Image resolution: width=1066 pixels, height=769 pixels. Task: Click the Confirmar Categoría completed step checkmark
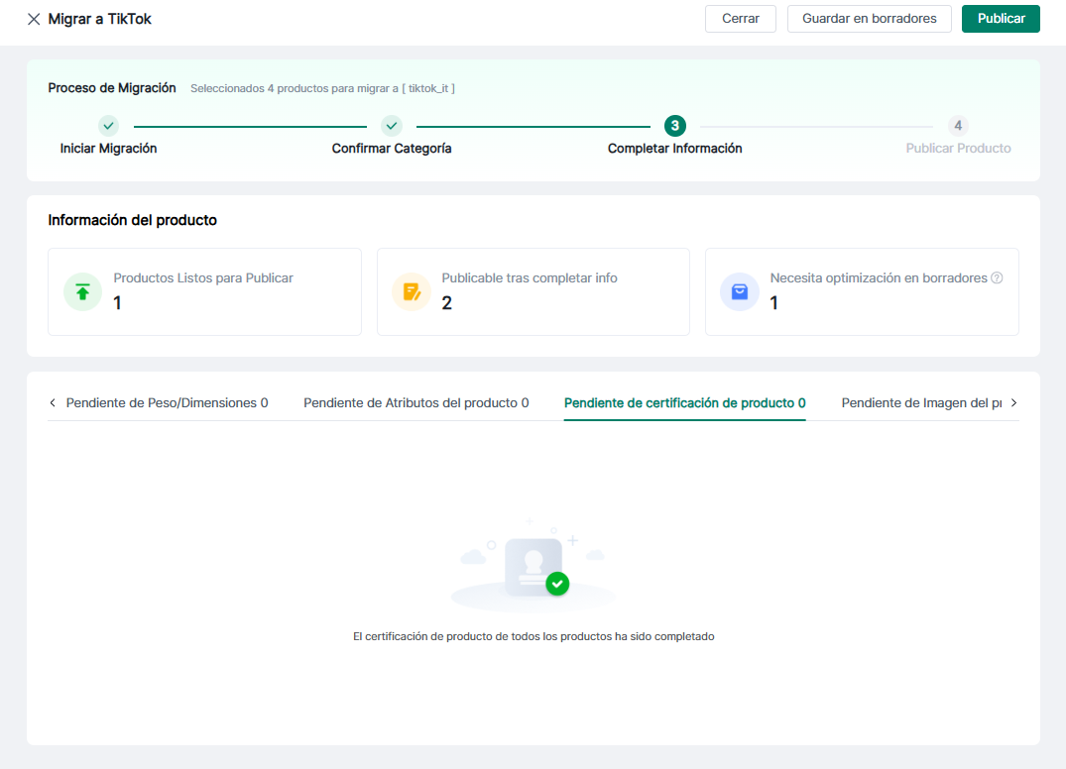pos(392,126)
